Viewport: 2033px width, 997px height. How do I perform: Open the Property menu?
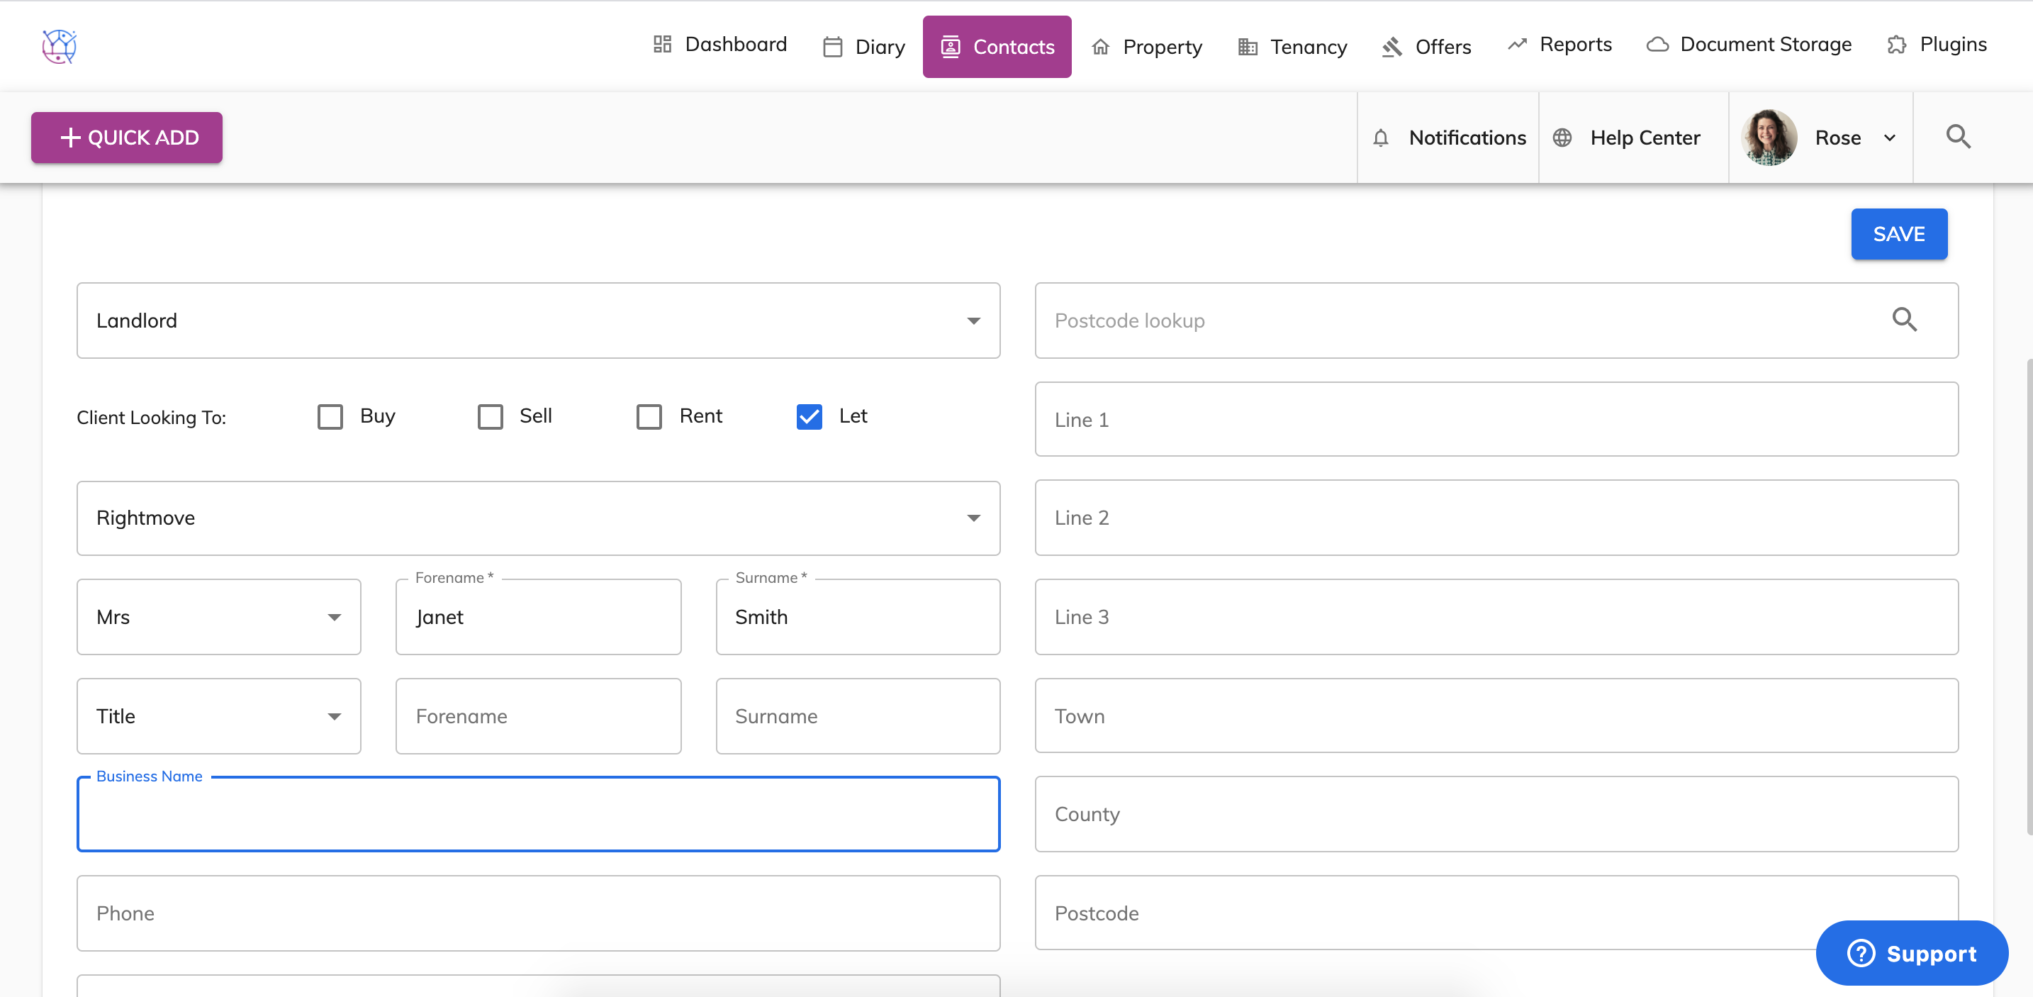(x=1147, y=47)
